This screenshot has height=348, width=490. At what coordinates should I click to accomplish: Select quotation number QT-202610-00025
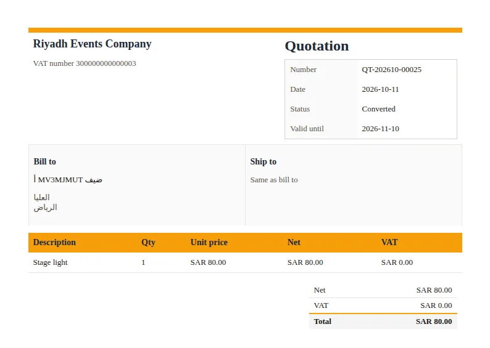tap(391, 70)
